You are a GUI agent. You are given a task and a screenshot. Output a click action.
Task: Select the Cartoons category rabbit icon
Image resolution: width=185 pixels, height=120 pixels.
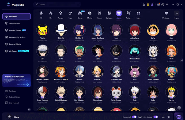coord(109,13)
